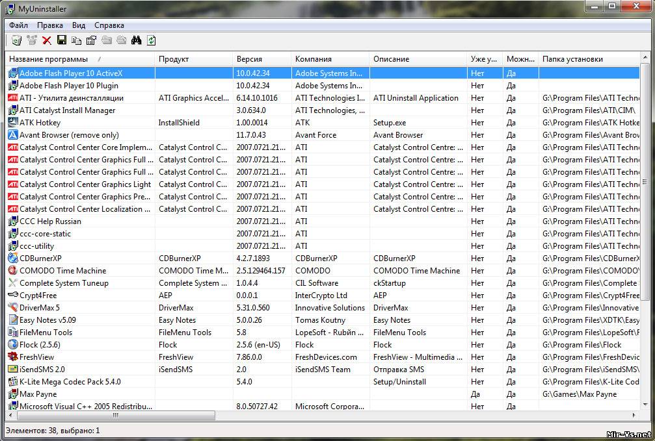Sort by the Папка установки column header

[x=589, y=59]
